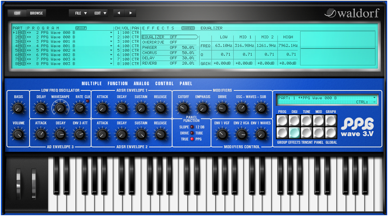Click ADSR Envelope 1 ATTACK knob

click(x=102, y=108)
